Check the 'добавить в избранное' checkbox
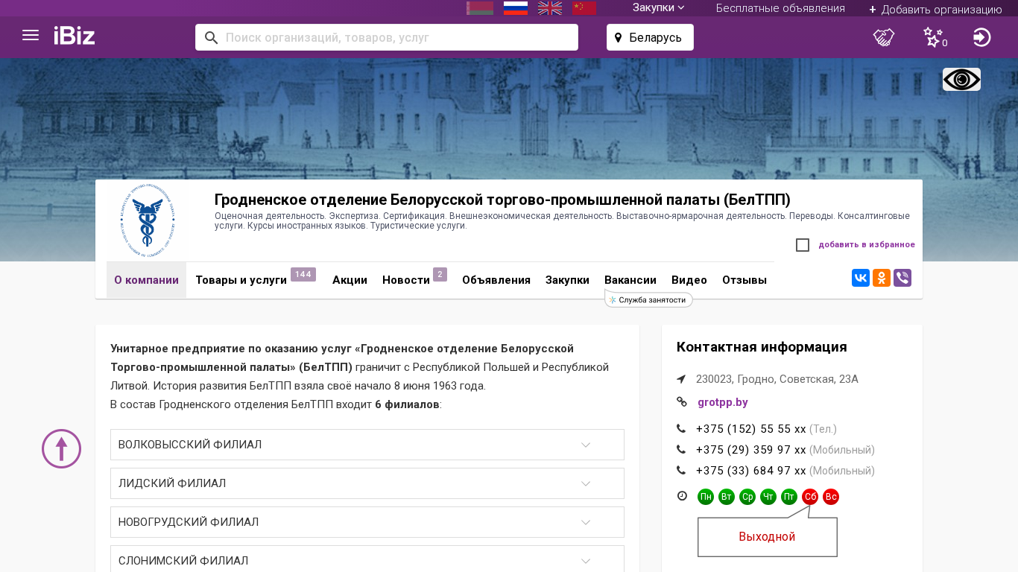1018x572 pixels. tap(803, 245)
